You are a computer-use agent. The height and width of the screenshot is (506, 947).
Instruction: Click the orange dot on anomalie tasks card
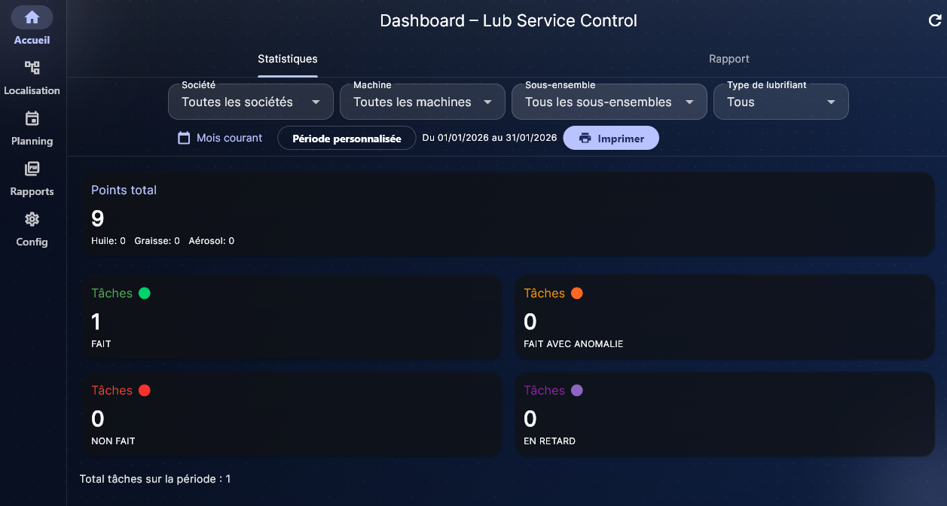click(x=577, y=293)
